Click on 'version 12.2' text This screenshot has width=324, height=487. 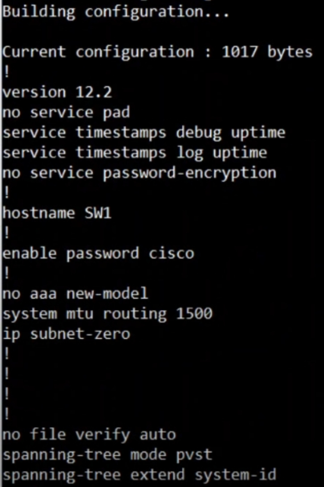[x=57, y=92]
